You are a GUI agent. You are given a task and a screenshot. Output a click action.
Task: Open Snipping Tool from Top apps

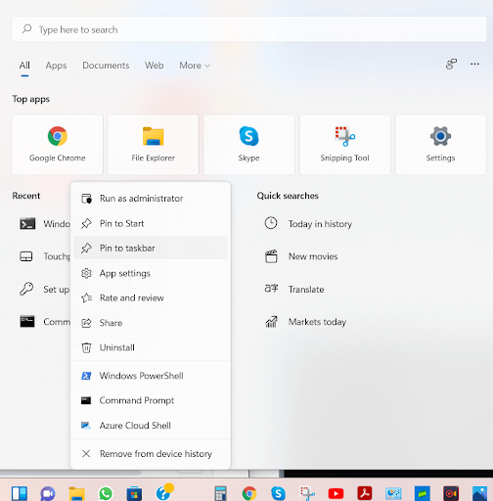click(344, 145)
